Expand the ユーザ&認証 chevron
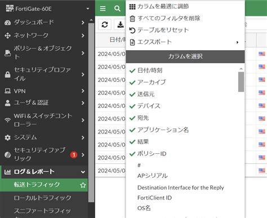This screenshot has height=218, width=267. pyautogui.click(x=83, y=103)
